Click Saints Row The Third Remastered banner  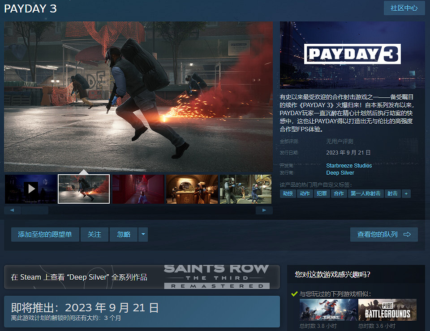[216, 277]
